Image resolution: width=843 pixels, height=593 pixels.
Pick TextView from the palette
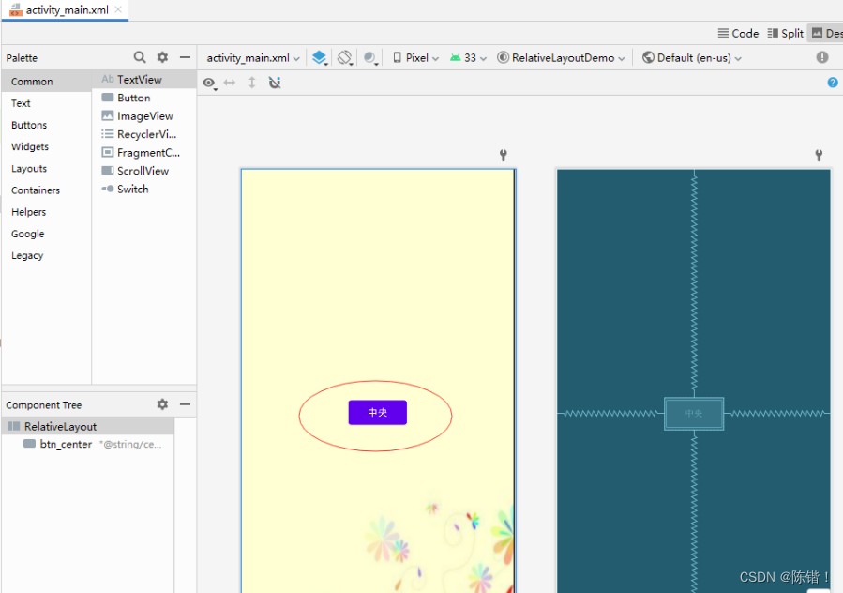pos(143,79)
